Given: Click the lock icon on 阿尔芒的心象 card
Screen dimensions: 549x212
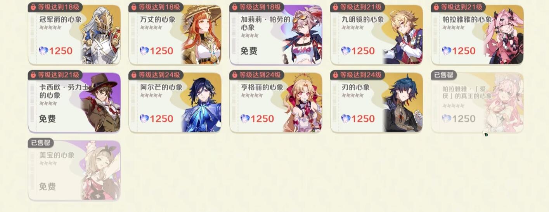Looking at the screenshot, I should (134, 75).
